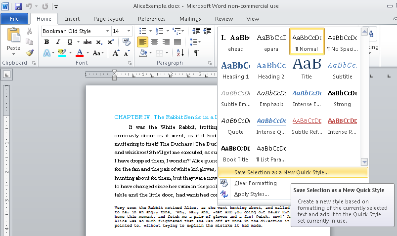Open the font color dropdown arrow

coord(88,53)
